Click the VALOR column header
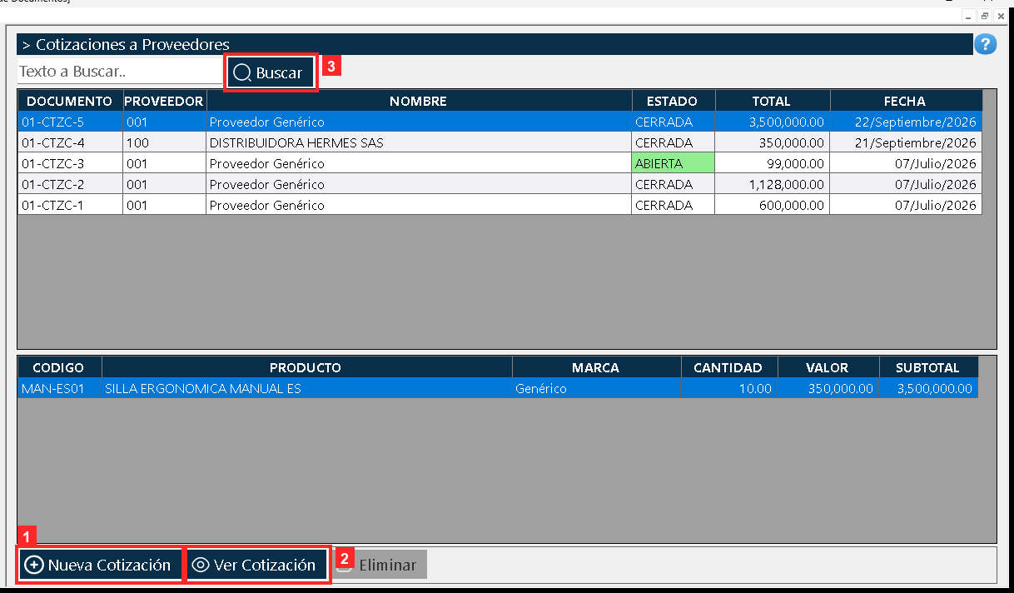1014x593 pixels. 828,367
